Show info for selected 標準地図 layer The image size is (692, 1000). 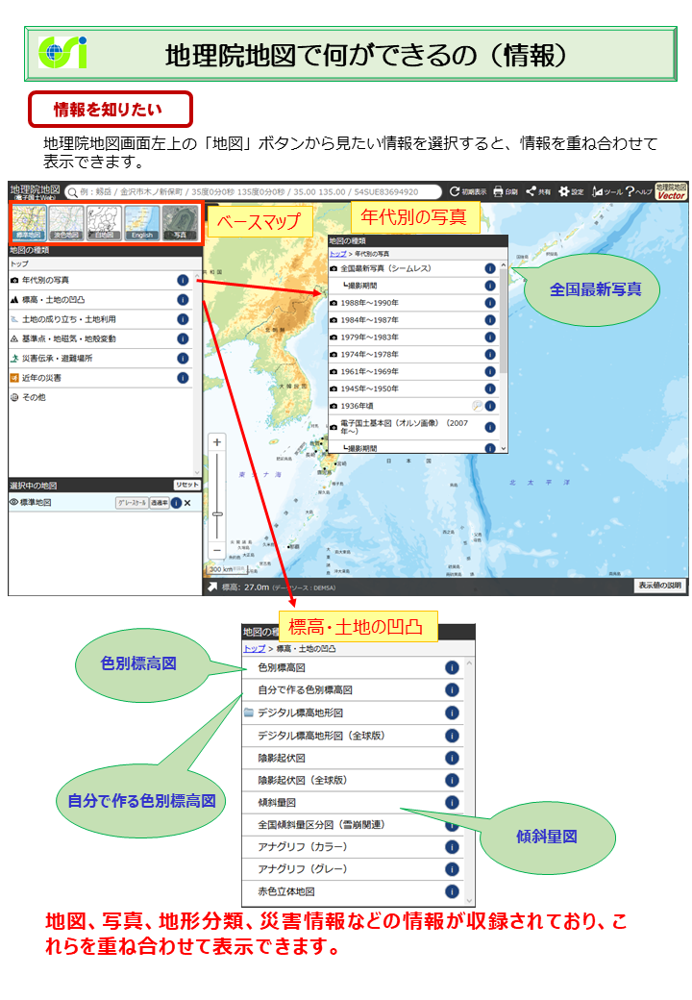pyautogui.click(x=176, y=503)
